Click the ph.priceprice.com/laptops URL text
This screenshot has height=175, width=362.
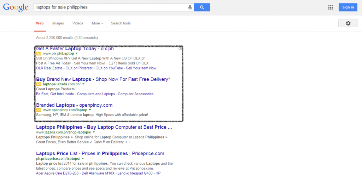58,159
